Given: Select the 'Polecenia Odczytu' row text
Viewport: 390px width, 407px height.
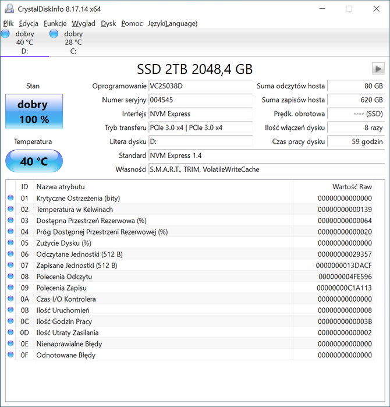Looking at the screenshot, I should tap(64, 277).
